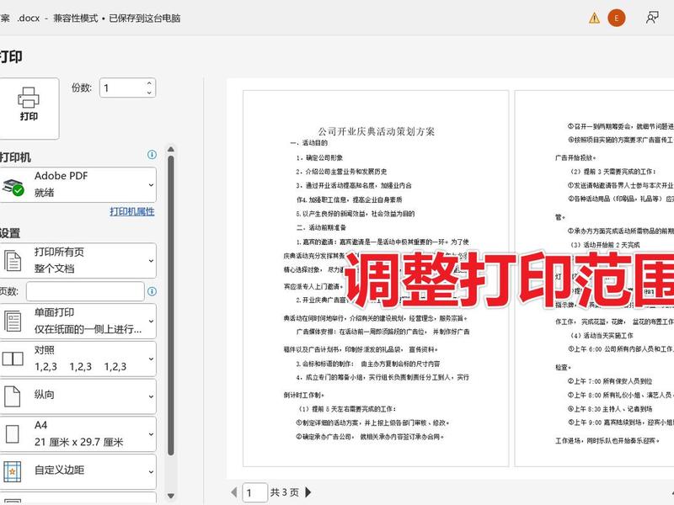This screenshot has height=505, width=674.
Task: Click the preview title 公司开业庆典活动策划方案
Action: pyautogui.click(x=376, y=131)
